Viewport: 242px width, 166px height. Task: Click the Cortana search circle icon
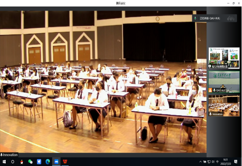coord(13,162)
